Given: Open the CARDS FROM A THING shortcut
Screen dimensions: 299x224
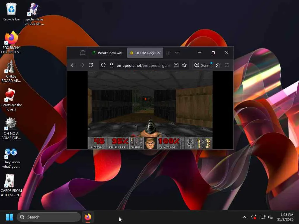Looking at the screenshot, I should [11, 185].
